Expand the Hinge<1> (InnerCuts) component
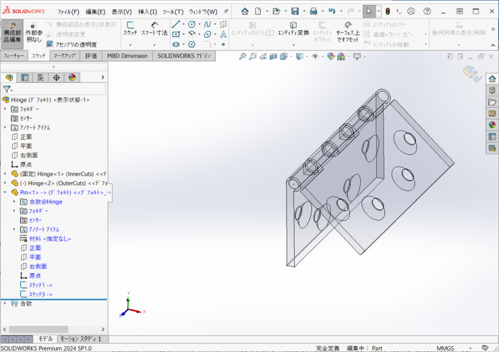 pyautogui.click(x=5, y=173)
